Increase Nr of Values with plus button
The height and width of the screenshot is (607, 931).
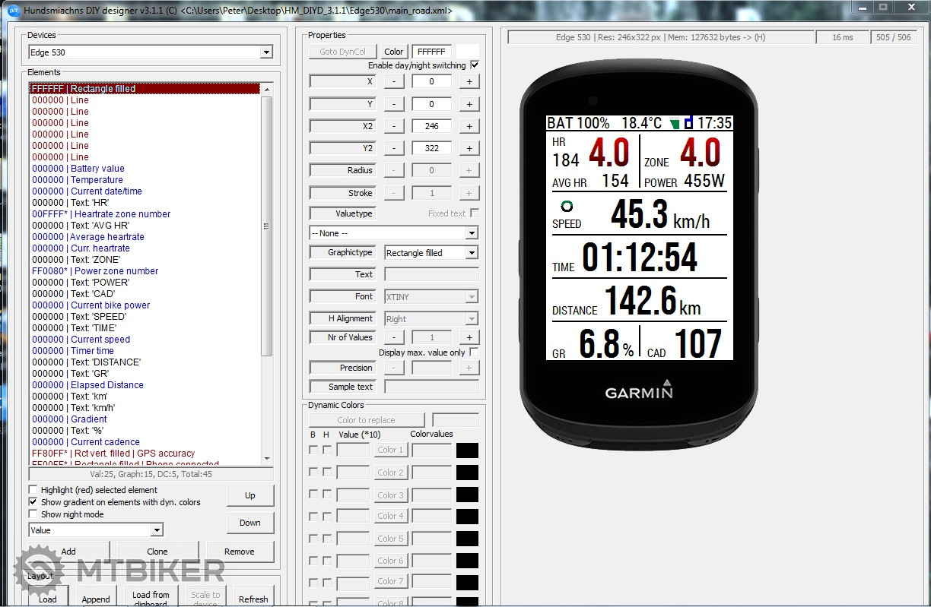click(x=469, y=337)
